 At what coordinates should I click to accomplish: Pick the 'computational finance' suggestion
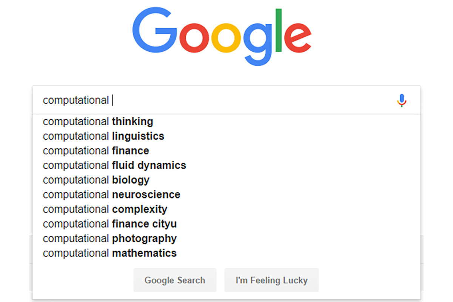click(x=226, y=151)
